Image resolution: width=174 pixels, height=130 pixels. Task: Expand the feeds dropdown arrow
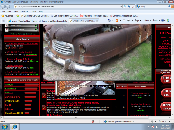(x=120, y=21)
